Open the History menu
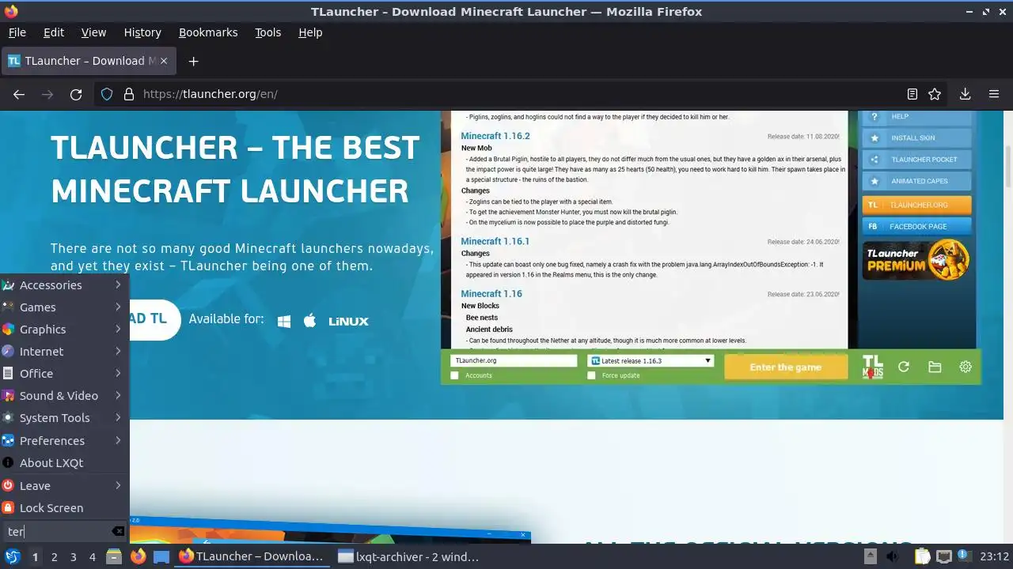Viewport: 1013px width, 569px height. [x=142, y=32]
